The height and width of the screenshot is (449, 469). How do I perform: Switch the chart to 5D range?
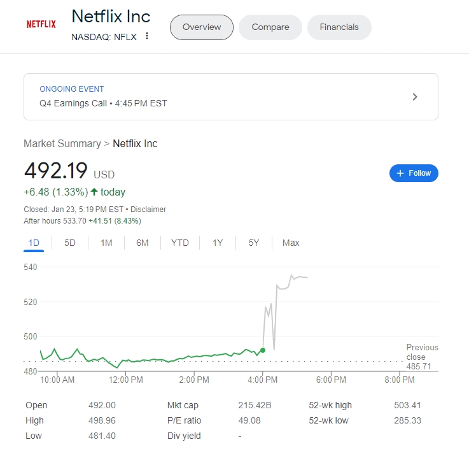pyautogui.click(x=70, y=243)
